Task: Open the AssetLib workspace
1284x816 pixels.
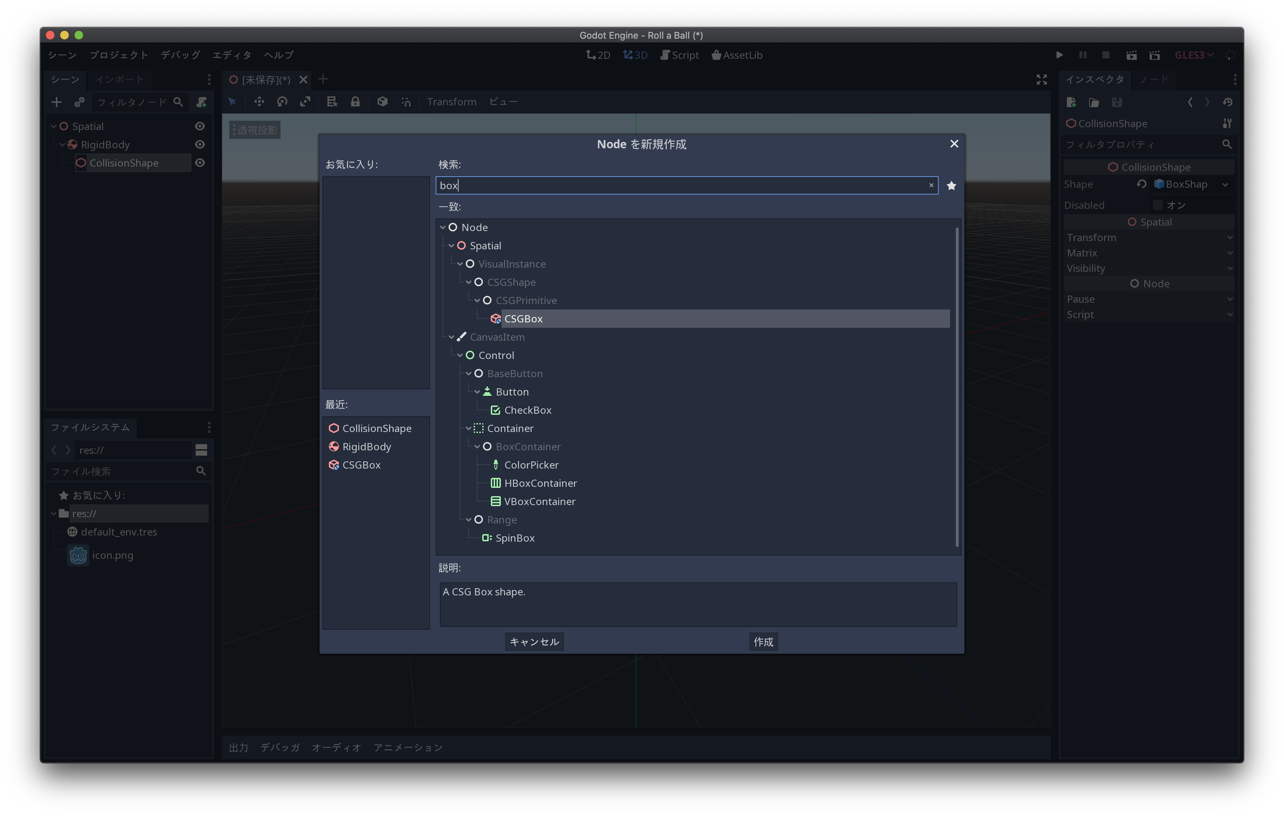Action: point(737,55)
